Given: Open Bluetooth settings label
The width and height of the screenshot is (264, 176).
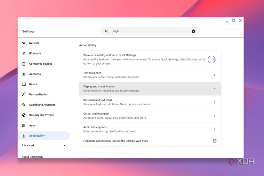Looking at the screenshot, I should (35, 53).
